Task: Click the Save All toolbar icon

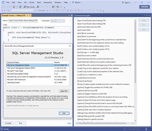Action: [20, 7]
